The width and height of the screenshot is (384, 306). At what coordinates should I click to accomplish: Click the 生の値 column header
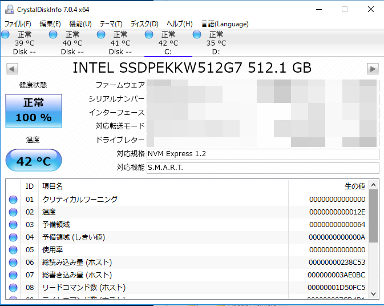pyautogui.click(x=328, y=186)
